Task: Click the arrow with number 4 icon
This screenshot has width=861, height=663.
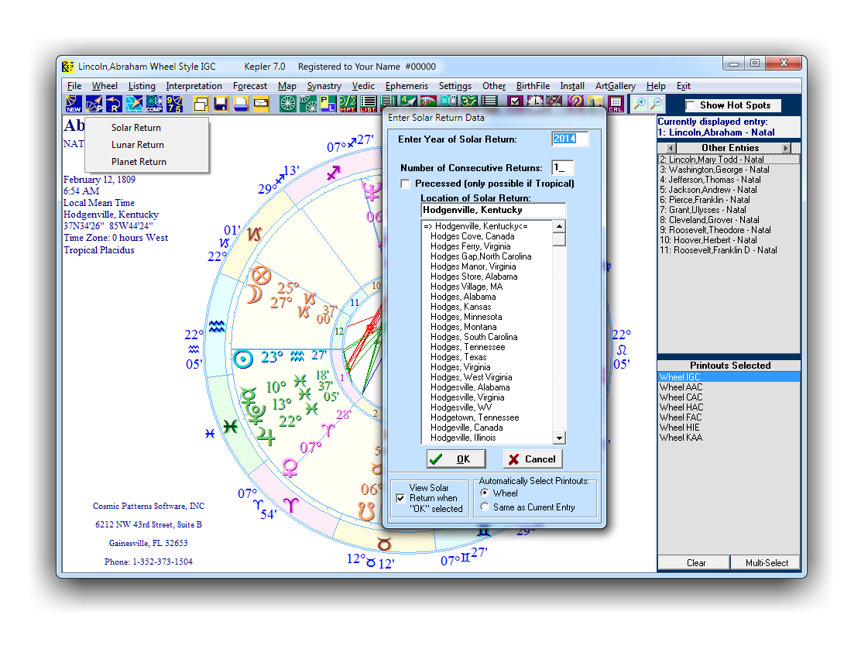Action: pos(408,100)
